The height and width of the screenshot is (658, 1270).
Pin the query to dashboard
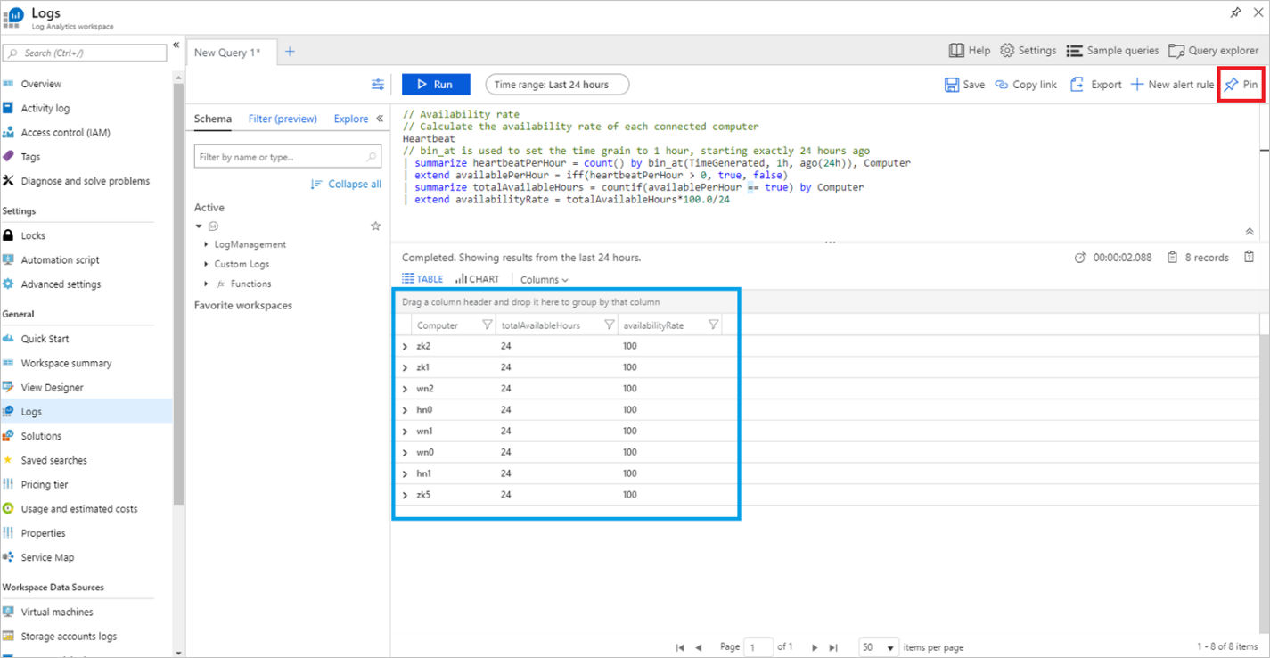point(1241,85)
